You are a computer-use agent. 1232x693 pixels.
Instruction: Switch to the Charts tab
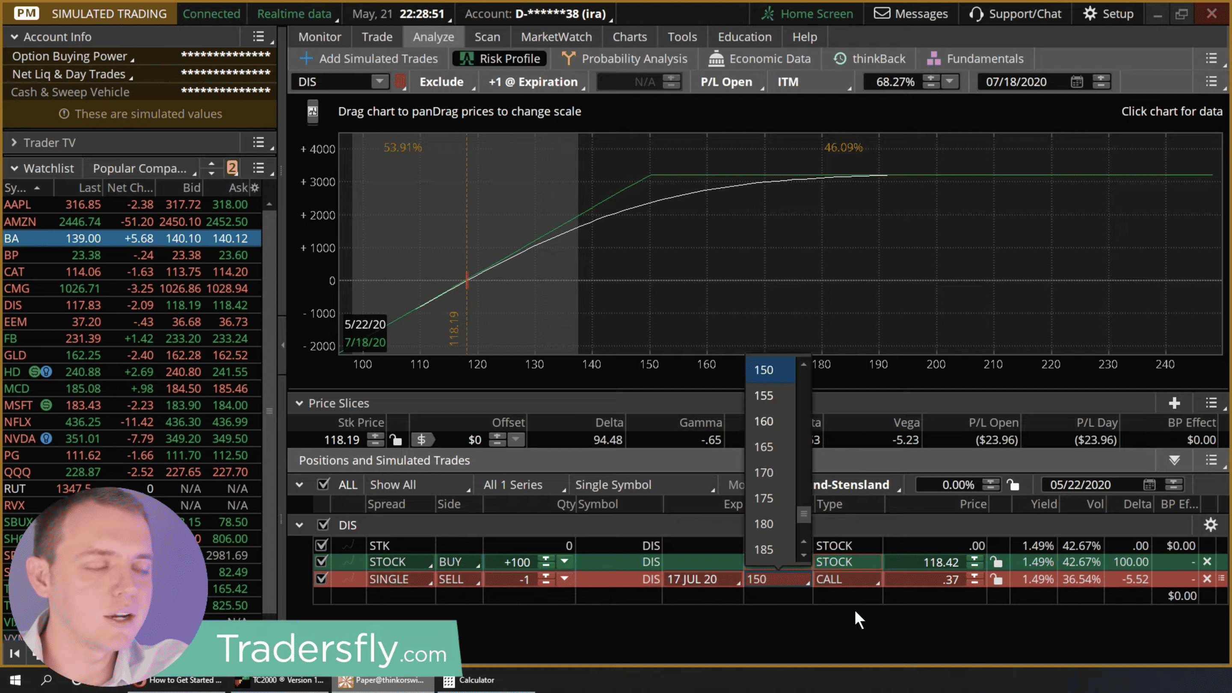pos(629,37)
